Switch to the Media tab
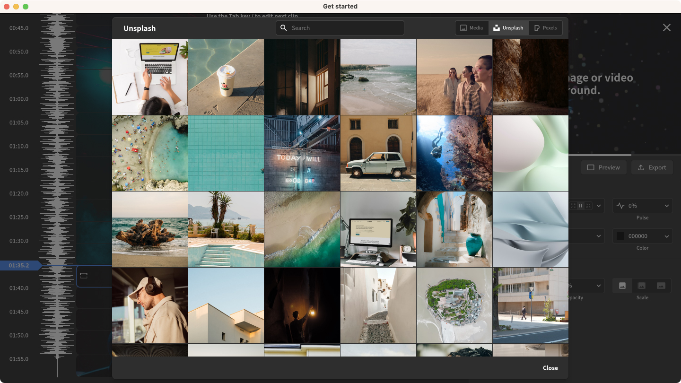The height and width of the screenshot is (383, 681). point(472,28)
